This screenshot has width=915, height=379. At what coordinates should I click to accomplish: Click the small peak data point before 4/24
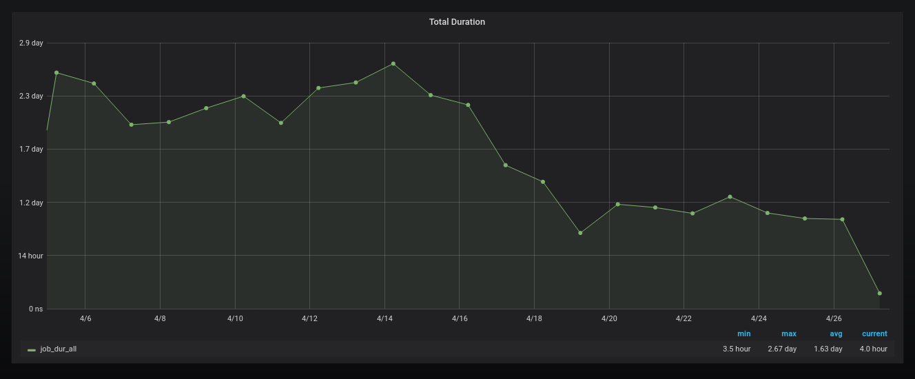[730, 197]
